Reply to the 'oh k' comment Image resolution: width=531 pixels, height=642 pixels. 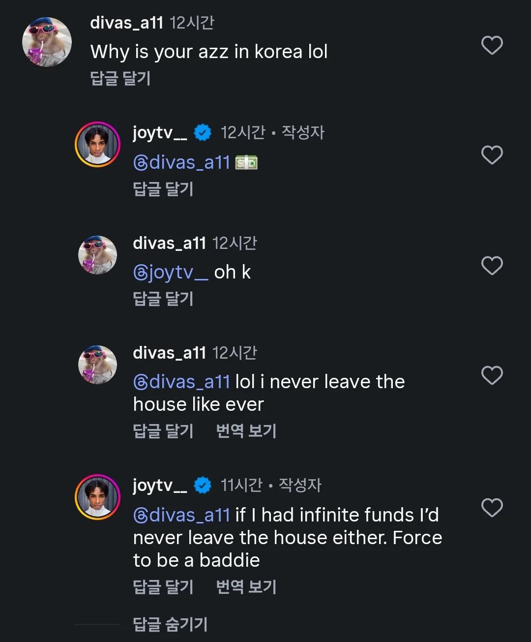pos(163,299)
